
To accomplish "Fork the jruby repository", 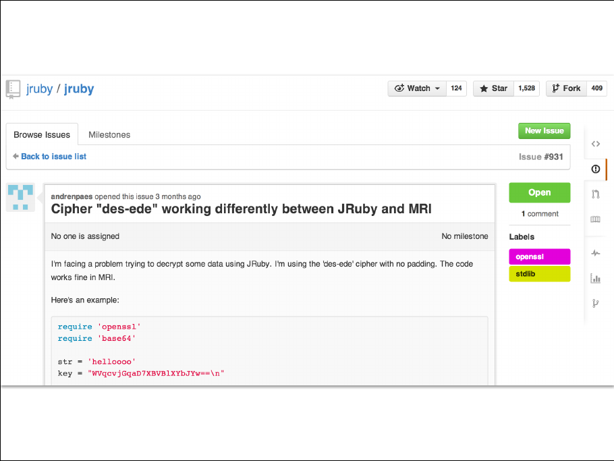I will tap(565, 88).
